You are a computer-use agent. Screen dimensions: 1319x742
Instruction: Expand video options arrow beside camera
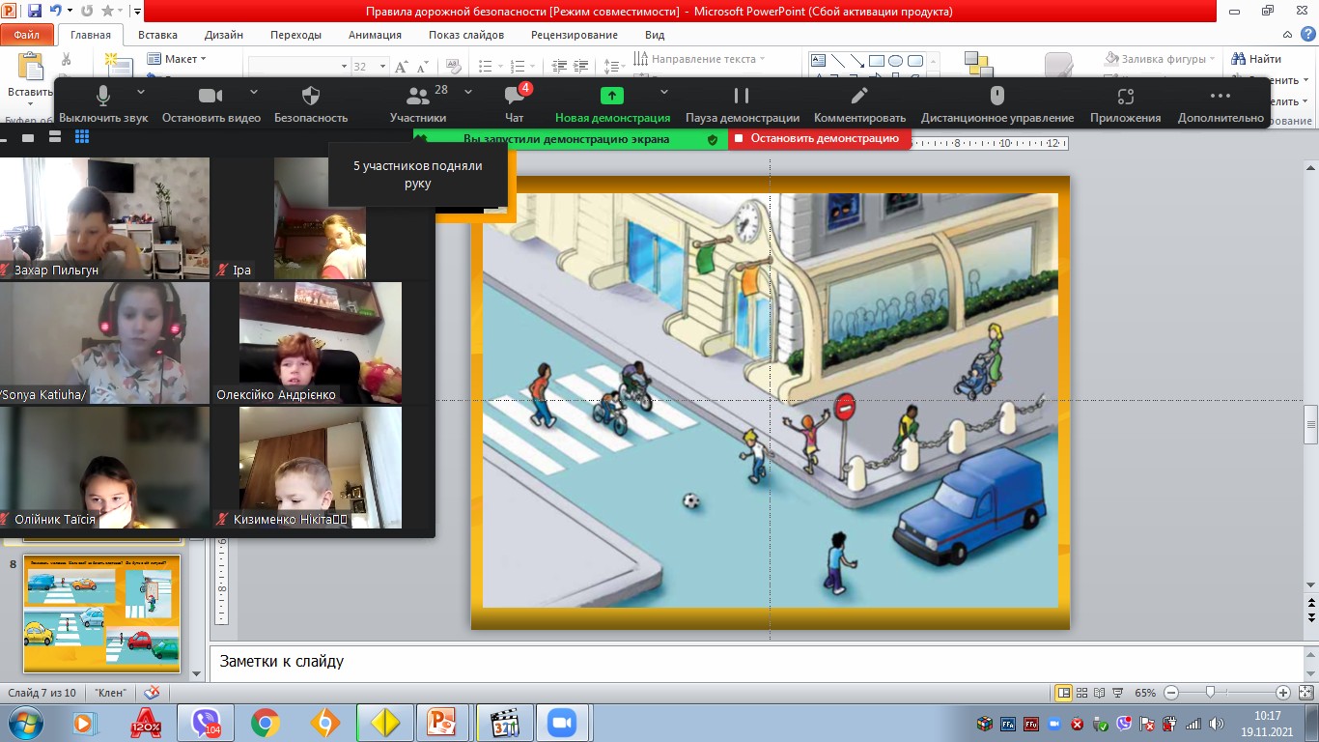click(254, 92)
